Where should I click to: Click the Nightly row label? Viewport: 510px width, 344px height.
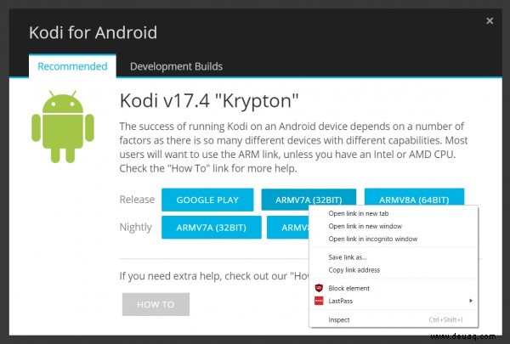pos(136,228)
